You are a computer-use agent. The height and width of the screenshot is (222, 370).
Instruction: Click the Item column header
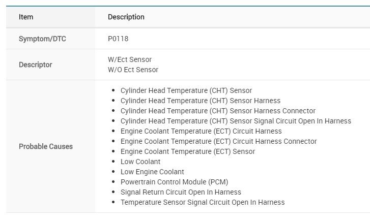point(26,17)
